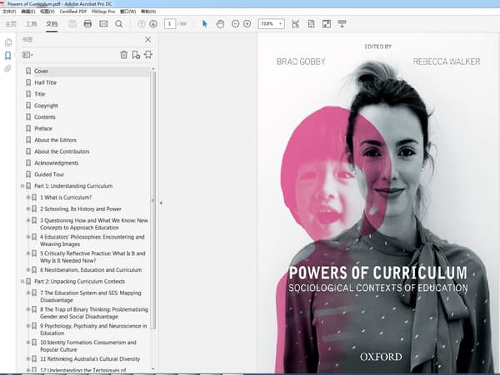This screenshot has height=375, width=500.
Task: Open 3 Questioning How and What We Know bookmark
Action: [93, 224]
